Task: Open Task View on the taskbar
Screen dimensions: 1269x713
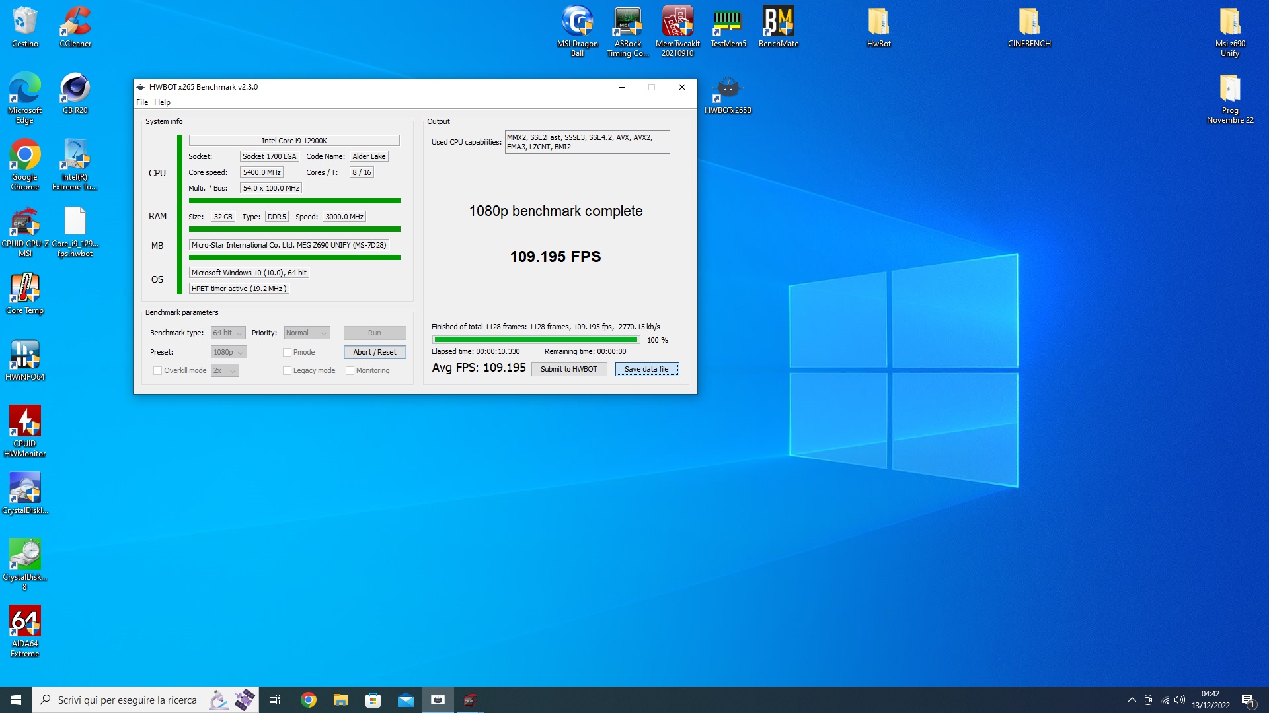Action: pyautogui.click(x=275, y=700)
